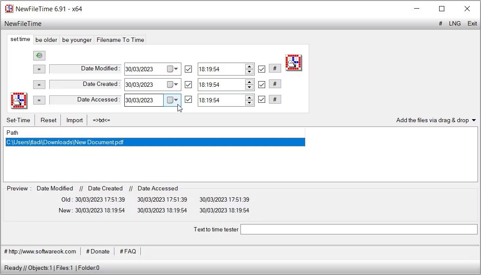This screenshot has width=481, height=275.
Task: Increase Date Created time with up arrow
Action: pyautogui.click(x=250, y=82)
